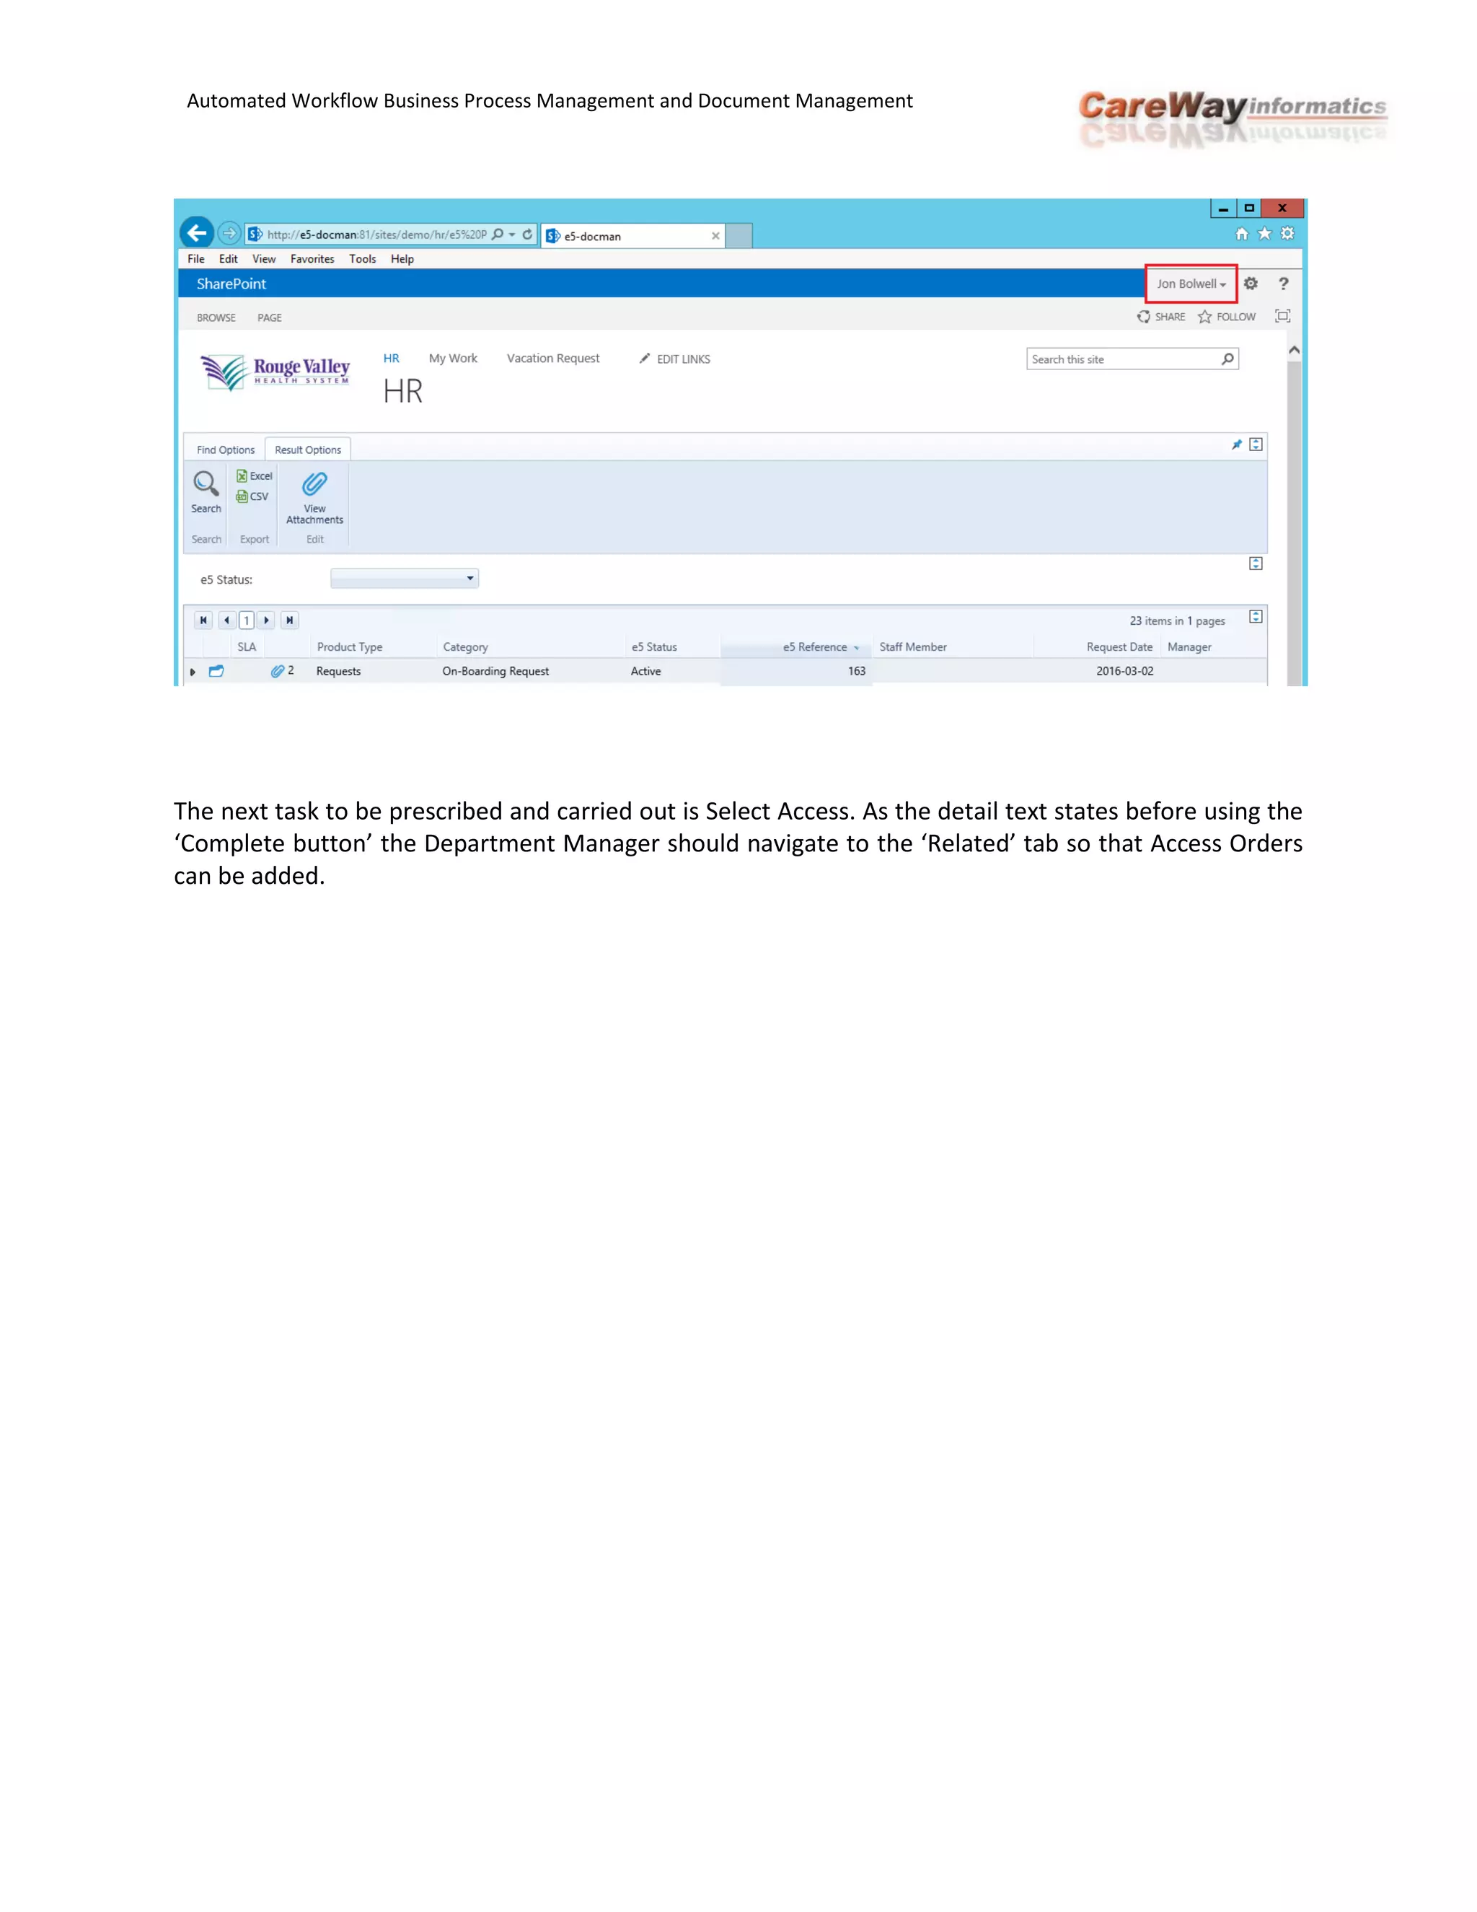Image resolution: width=1477 pixels, height=1912 pixels.
Task: Click the browser forward arrow button
Action: pyautogui.click(x=229, y=234)
